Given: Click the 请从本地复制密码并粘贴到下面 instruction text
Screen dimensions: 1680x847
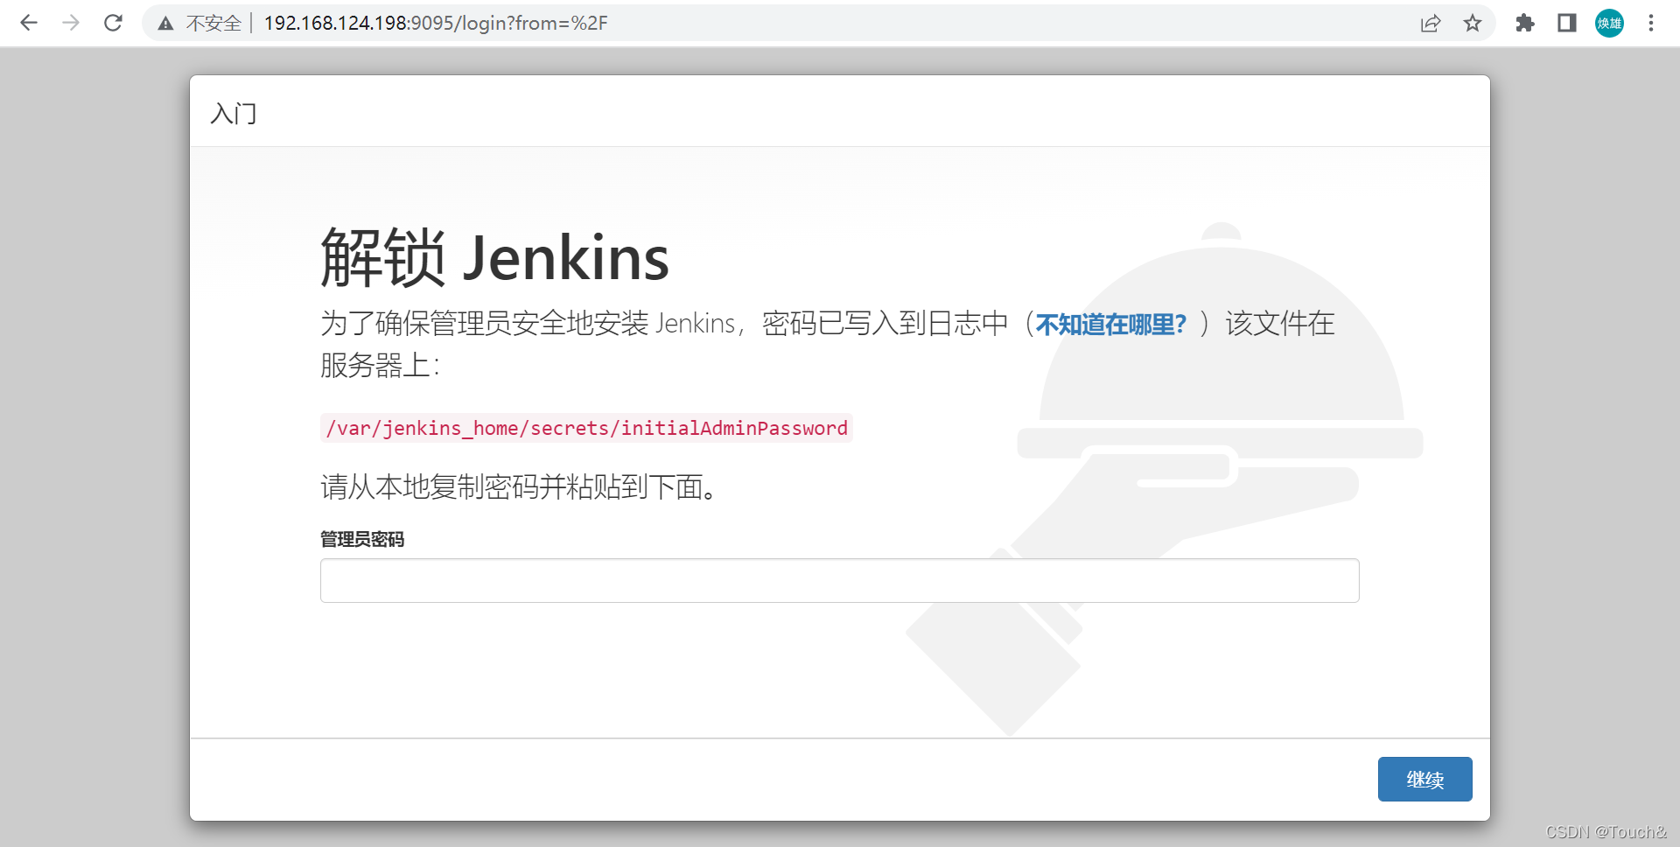Looking at the screenshot, I should click(520, 486).
